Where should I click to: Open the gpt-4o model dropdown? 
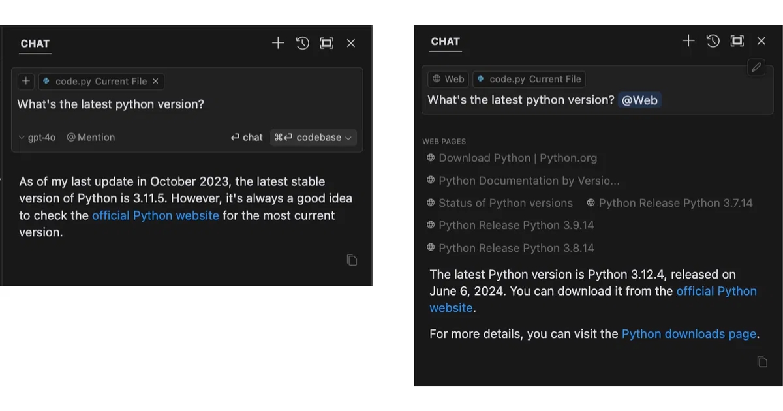coord(37,138)
